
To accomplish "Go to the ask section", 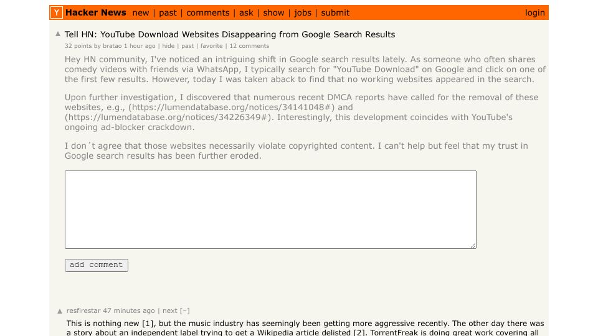I will [246, 12].
